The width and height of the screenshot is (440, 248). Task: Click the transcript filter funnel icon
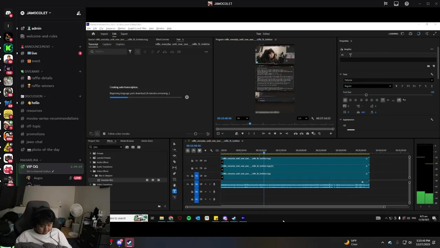[x=130, y=52]
